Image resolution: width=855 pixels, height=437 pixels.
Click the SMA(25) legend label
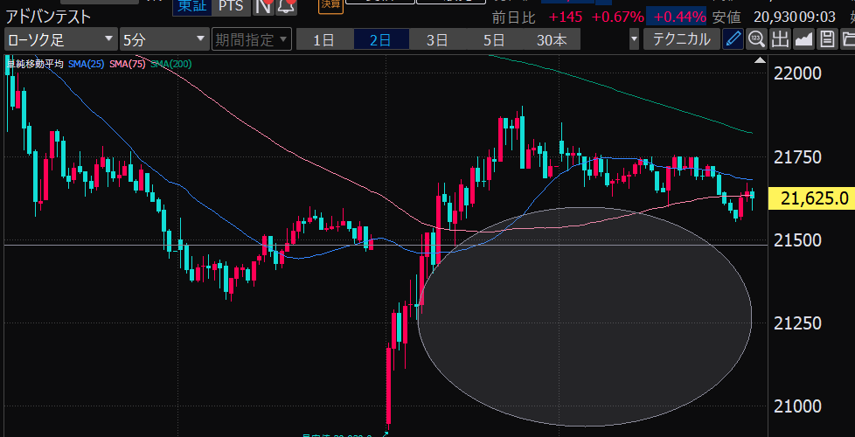(x=87, y=64)
